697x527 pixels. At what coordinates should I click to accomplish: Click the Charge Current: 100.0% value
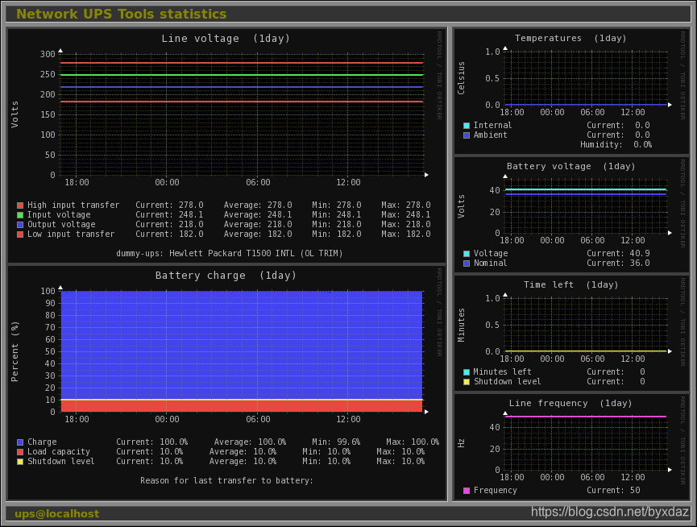(152, 442)
